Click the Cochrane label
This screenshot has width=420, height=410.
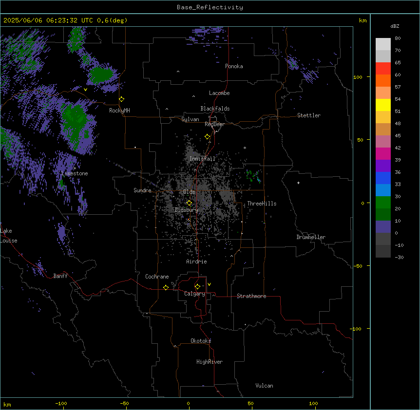157,277
